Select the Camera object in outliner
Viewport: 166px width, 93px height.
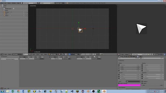7,12
